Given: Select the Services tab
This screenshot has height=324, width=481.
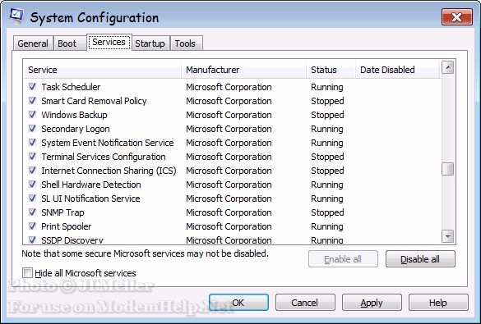Looking at the screenshot, I should [x=109, y=42].
